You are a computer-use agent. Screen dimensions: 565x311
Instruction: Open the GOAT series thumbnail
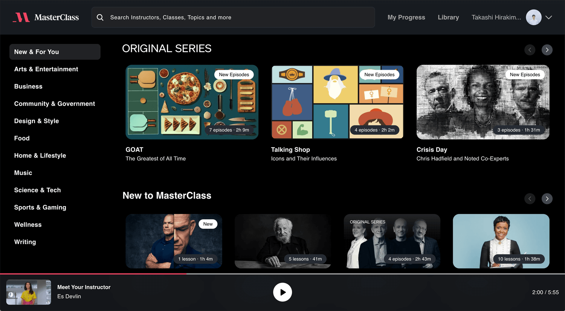click(192, 102)
